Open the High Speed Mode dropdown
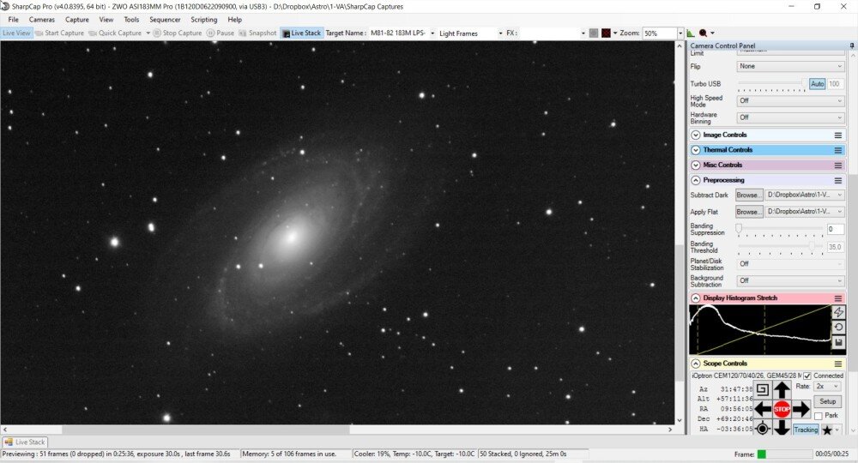Image resolution: width=858 pixels, height=463 pixels. pos(791,100)
